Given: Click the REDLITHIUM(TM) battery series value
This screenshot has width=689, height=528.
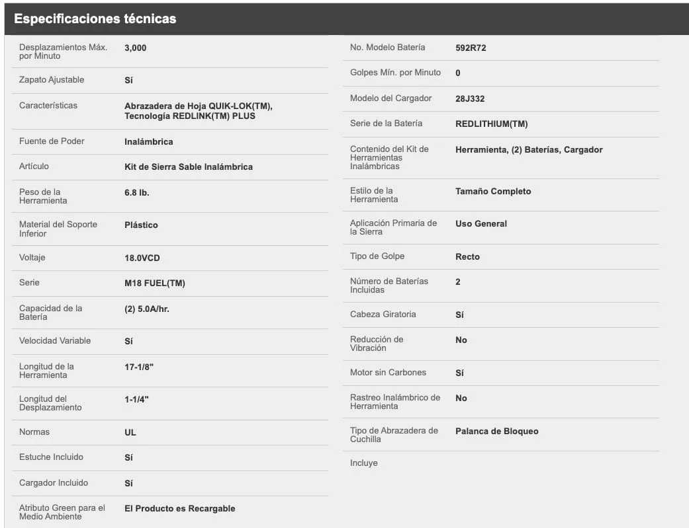Looking at the screenshot, I should tap(491, 124).
